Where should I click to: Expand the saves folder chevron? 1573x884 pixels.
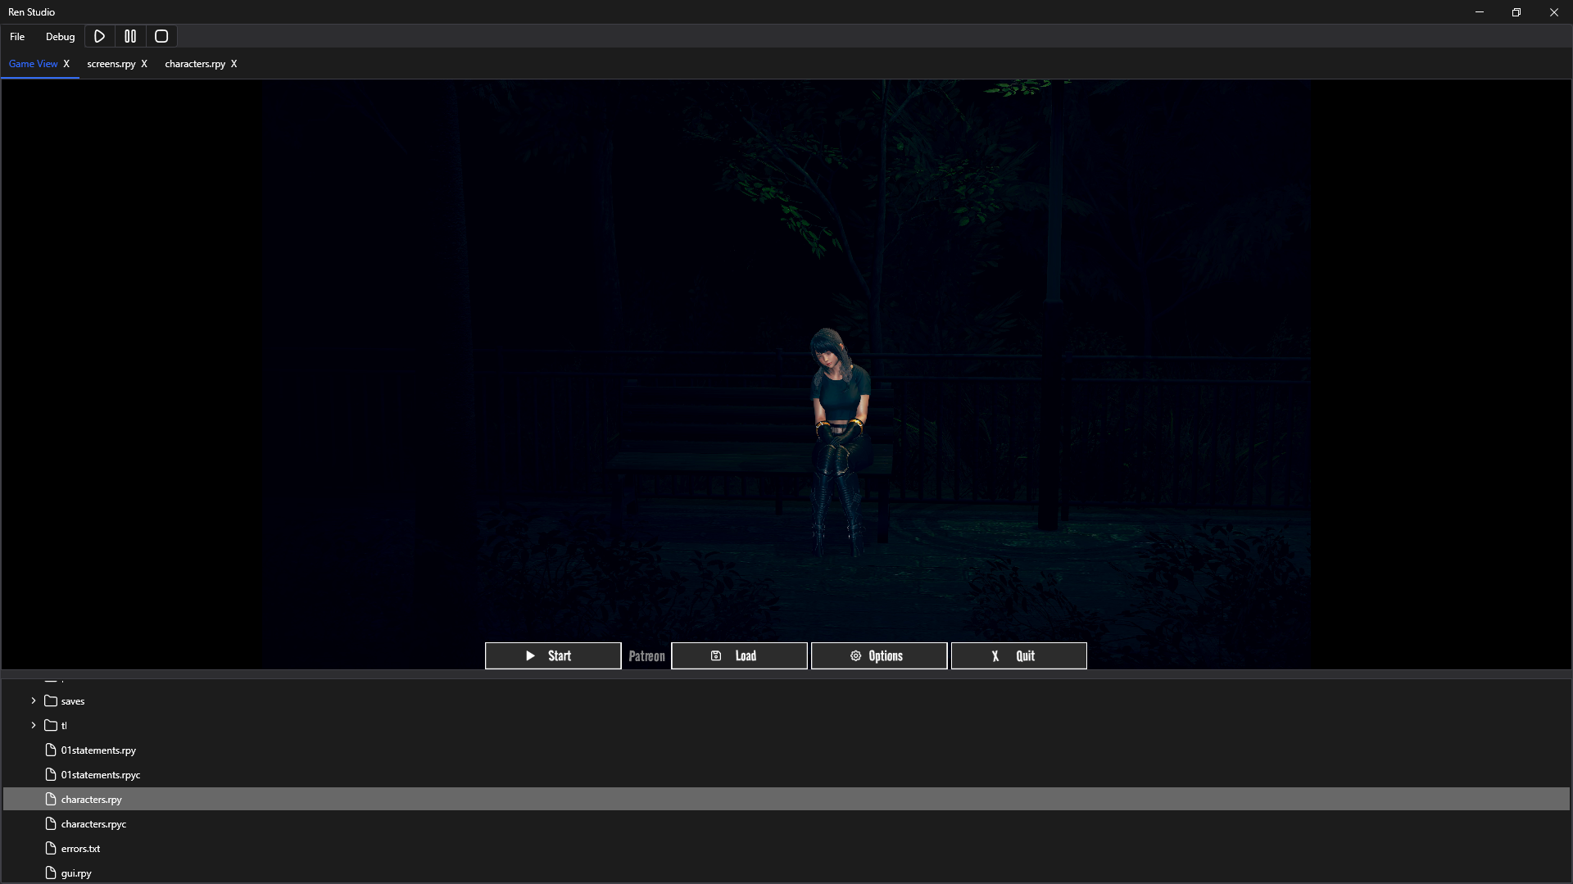pyautogui.click(x=34, y=700)
